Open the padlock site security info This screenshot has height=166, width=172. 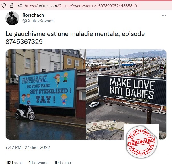[12, 5]
